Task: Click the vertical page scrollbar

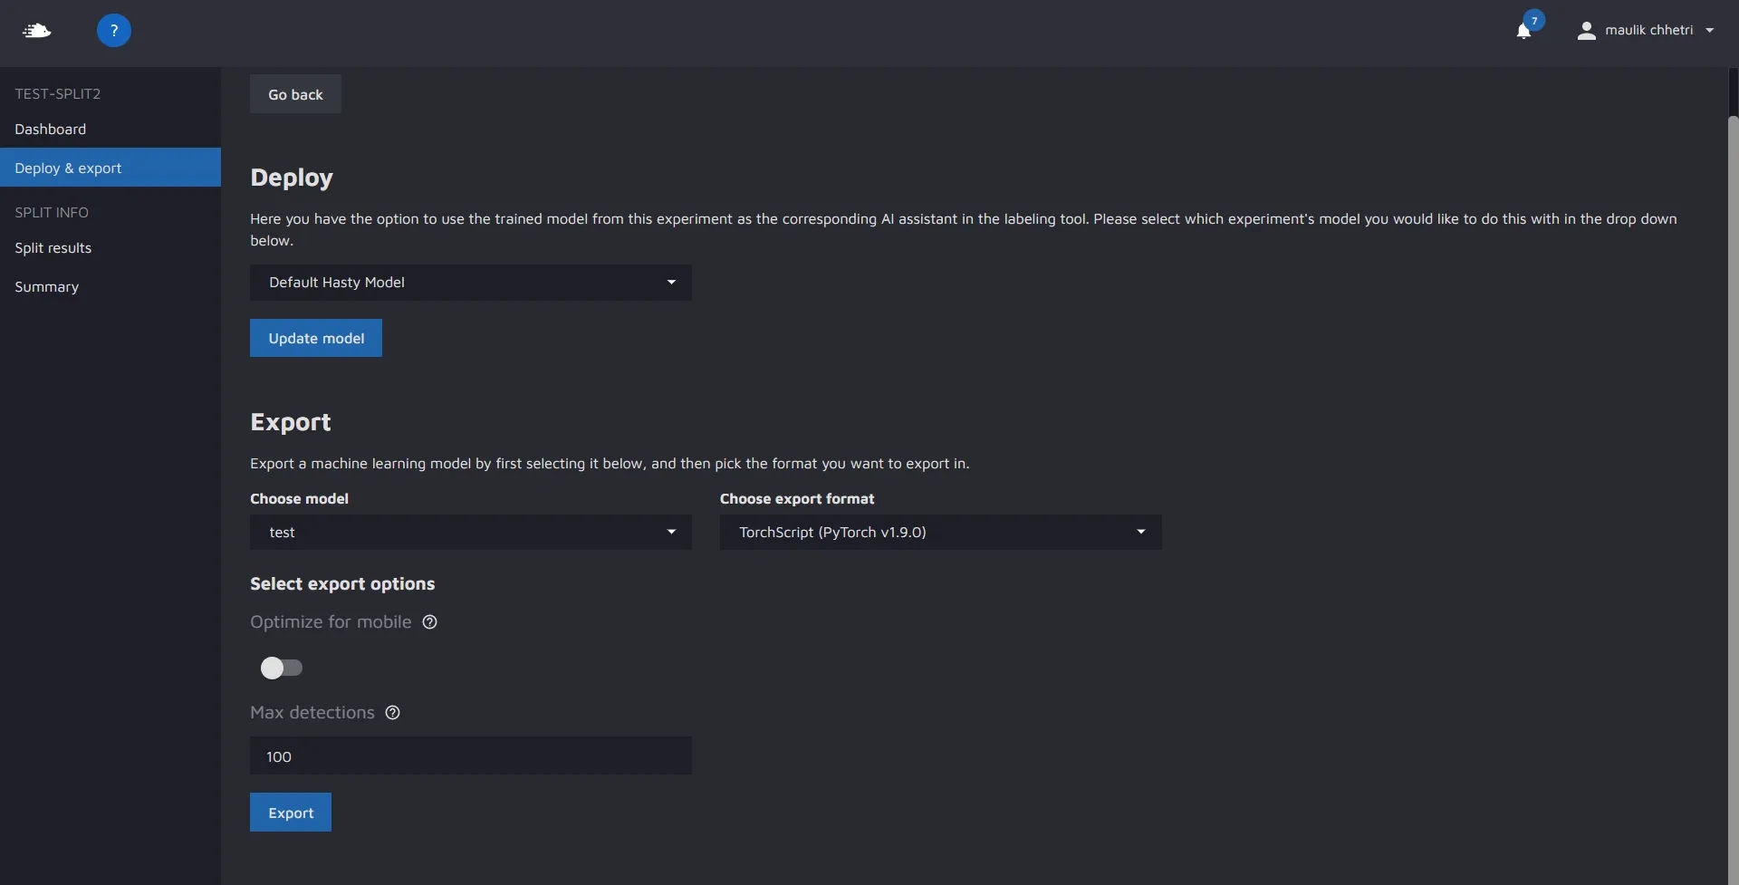Action: tap(1733, 453)
